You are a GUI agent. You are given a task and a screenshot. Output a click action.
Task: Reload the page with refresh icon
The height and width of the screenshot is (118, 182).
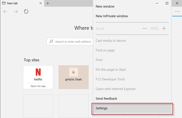click(x=26, y=12)
